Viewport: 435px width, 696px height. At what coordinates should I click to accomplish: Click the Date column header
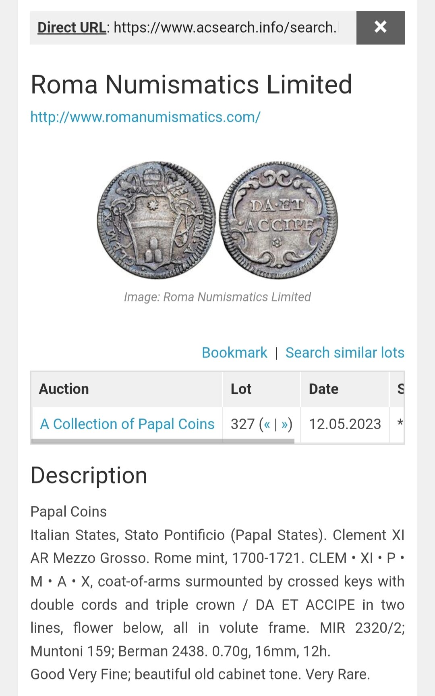point(323,389)
